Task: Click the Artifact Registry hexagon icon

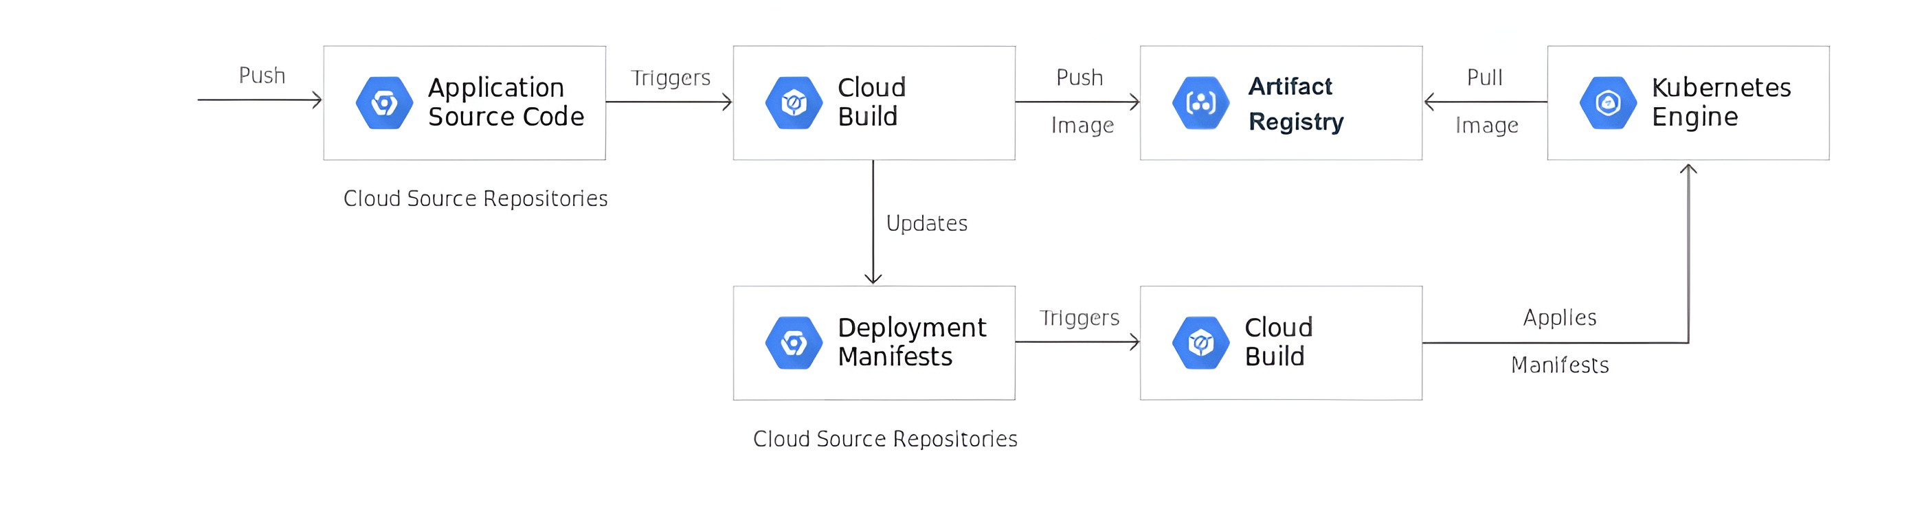Action: [x=1200, y=103]
